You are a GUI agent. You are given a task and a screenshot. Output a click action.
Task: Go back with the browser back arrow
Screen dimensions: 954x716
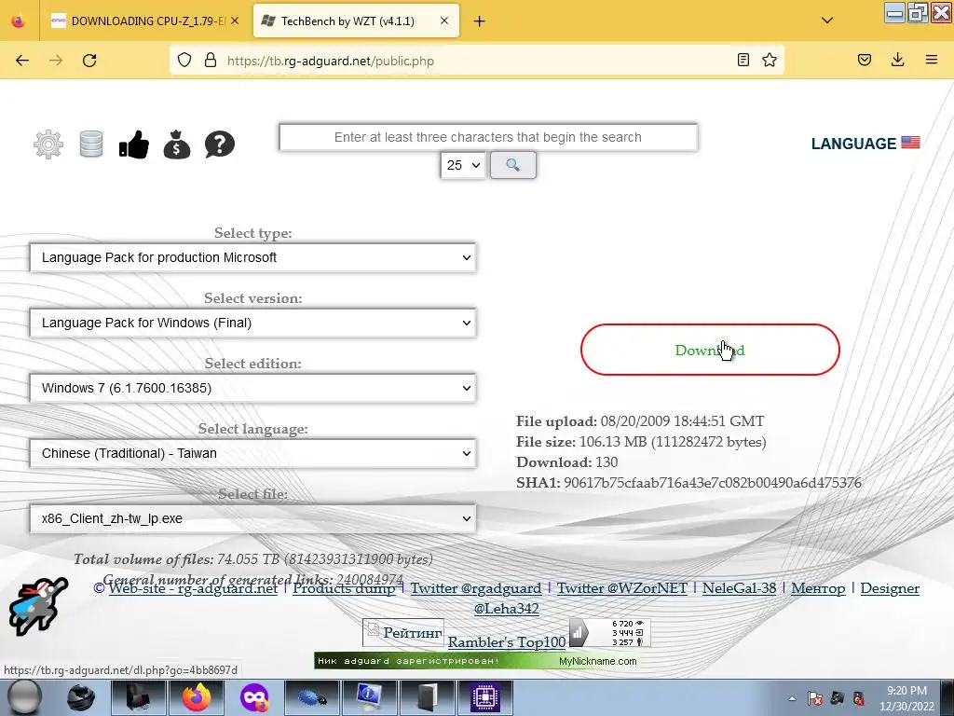22,61
